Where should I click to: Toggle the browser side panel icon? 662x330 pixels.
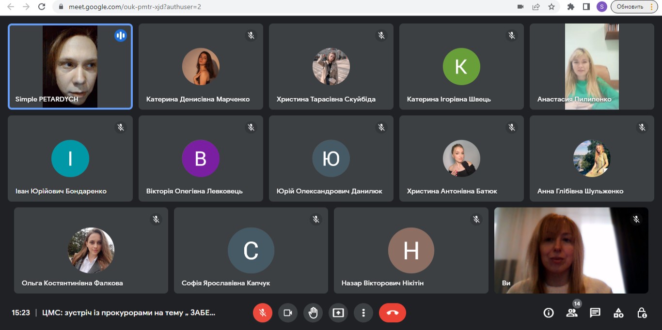(x=586, y=7)
